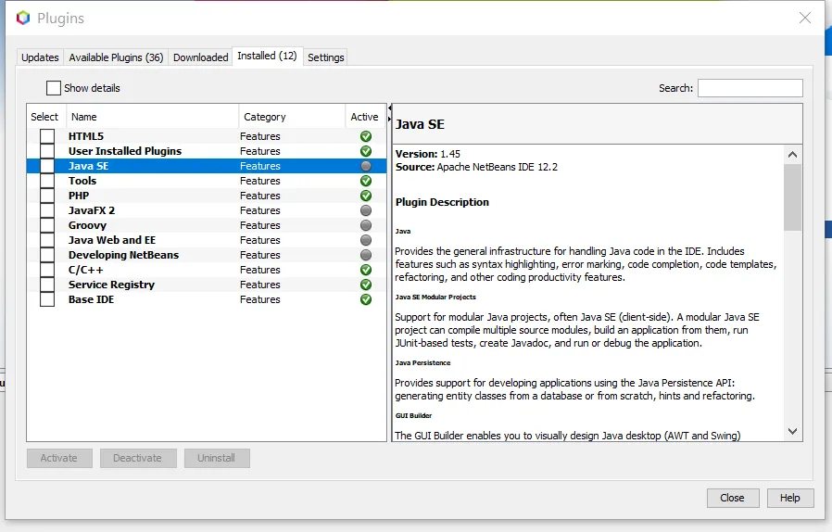This screenshot has width=832, height=532.
Task: Click the green active icon for Base IDE
Action: tap(366, 300)
